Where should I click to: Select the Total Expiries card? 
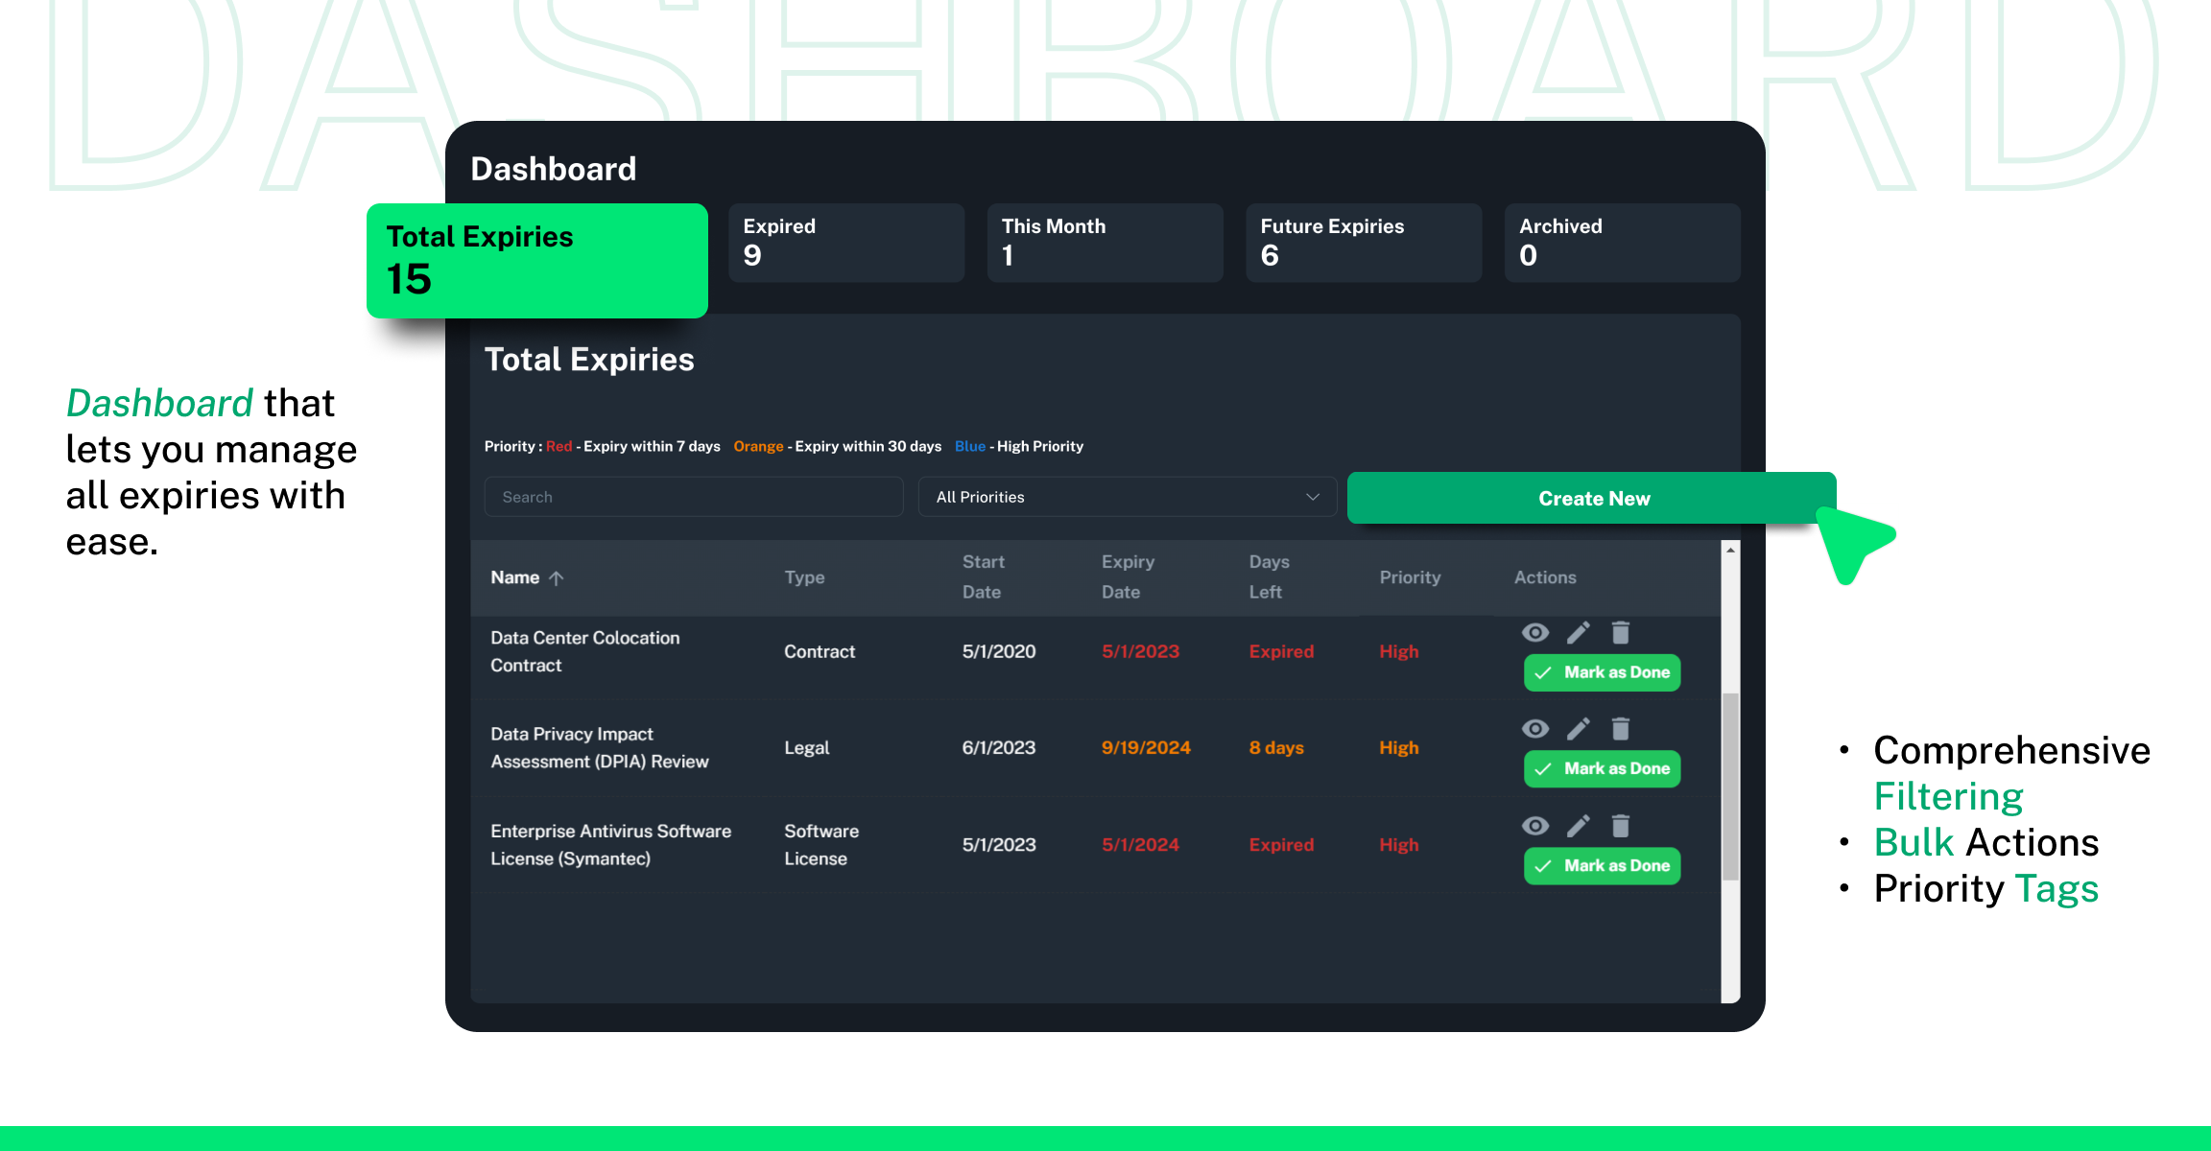537,260
